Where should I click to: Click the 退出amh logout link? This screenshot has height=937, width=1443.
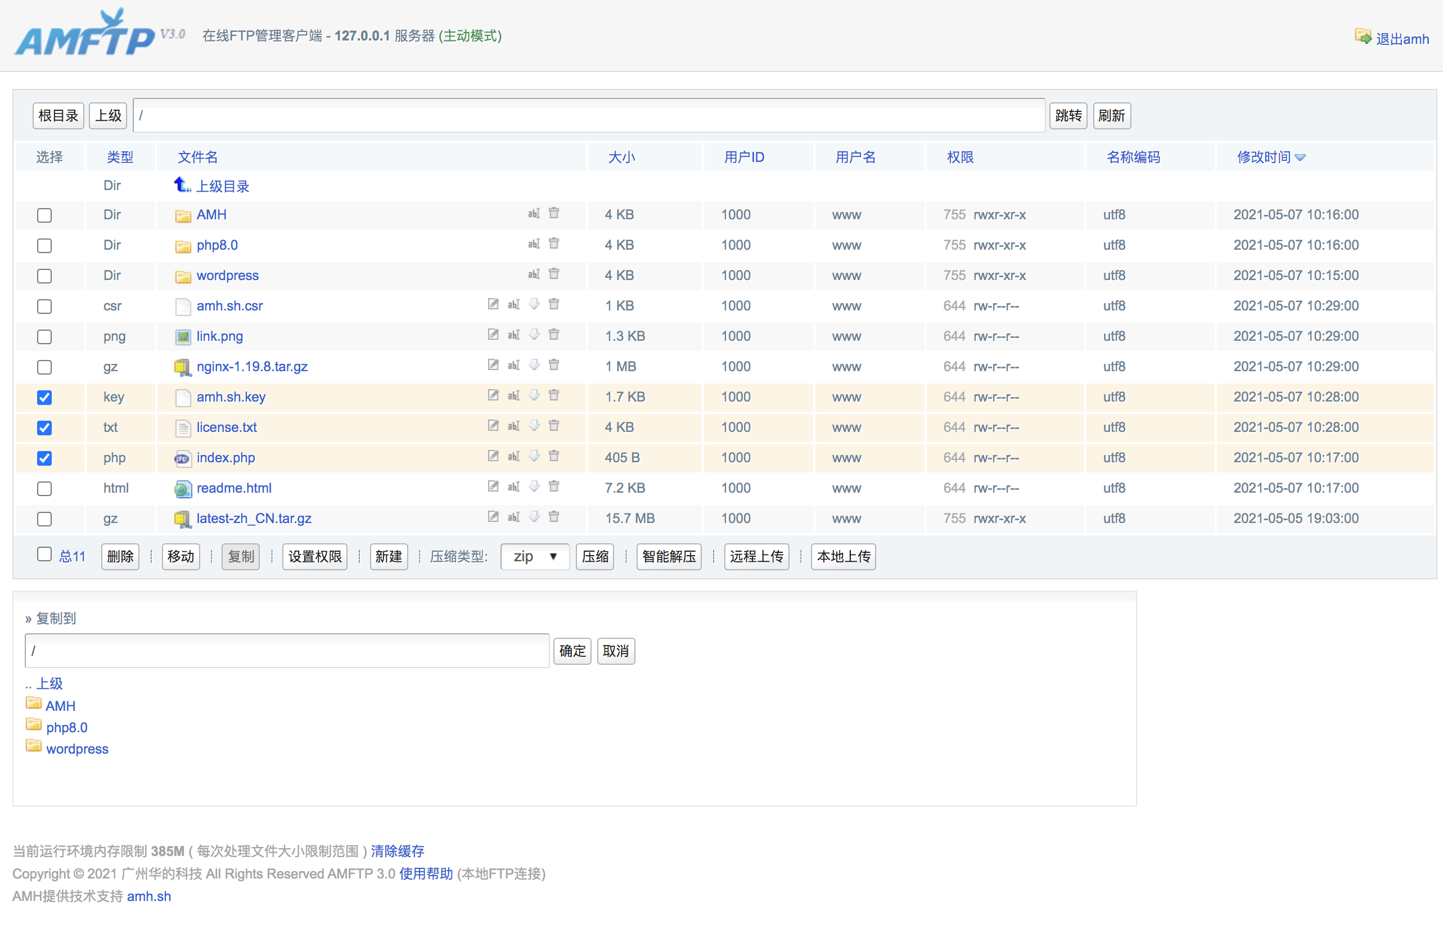click(x=1402, y=39)
